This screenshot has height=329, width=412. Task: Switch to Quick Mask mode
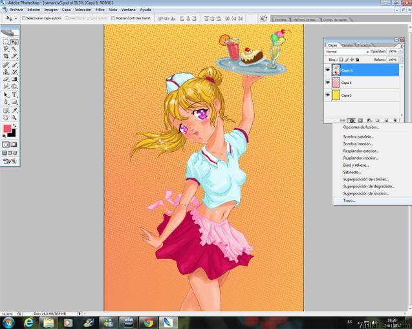(x=14, y=144)
